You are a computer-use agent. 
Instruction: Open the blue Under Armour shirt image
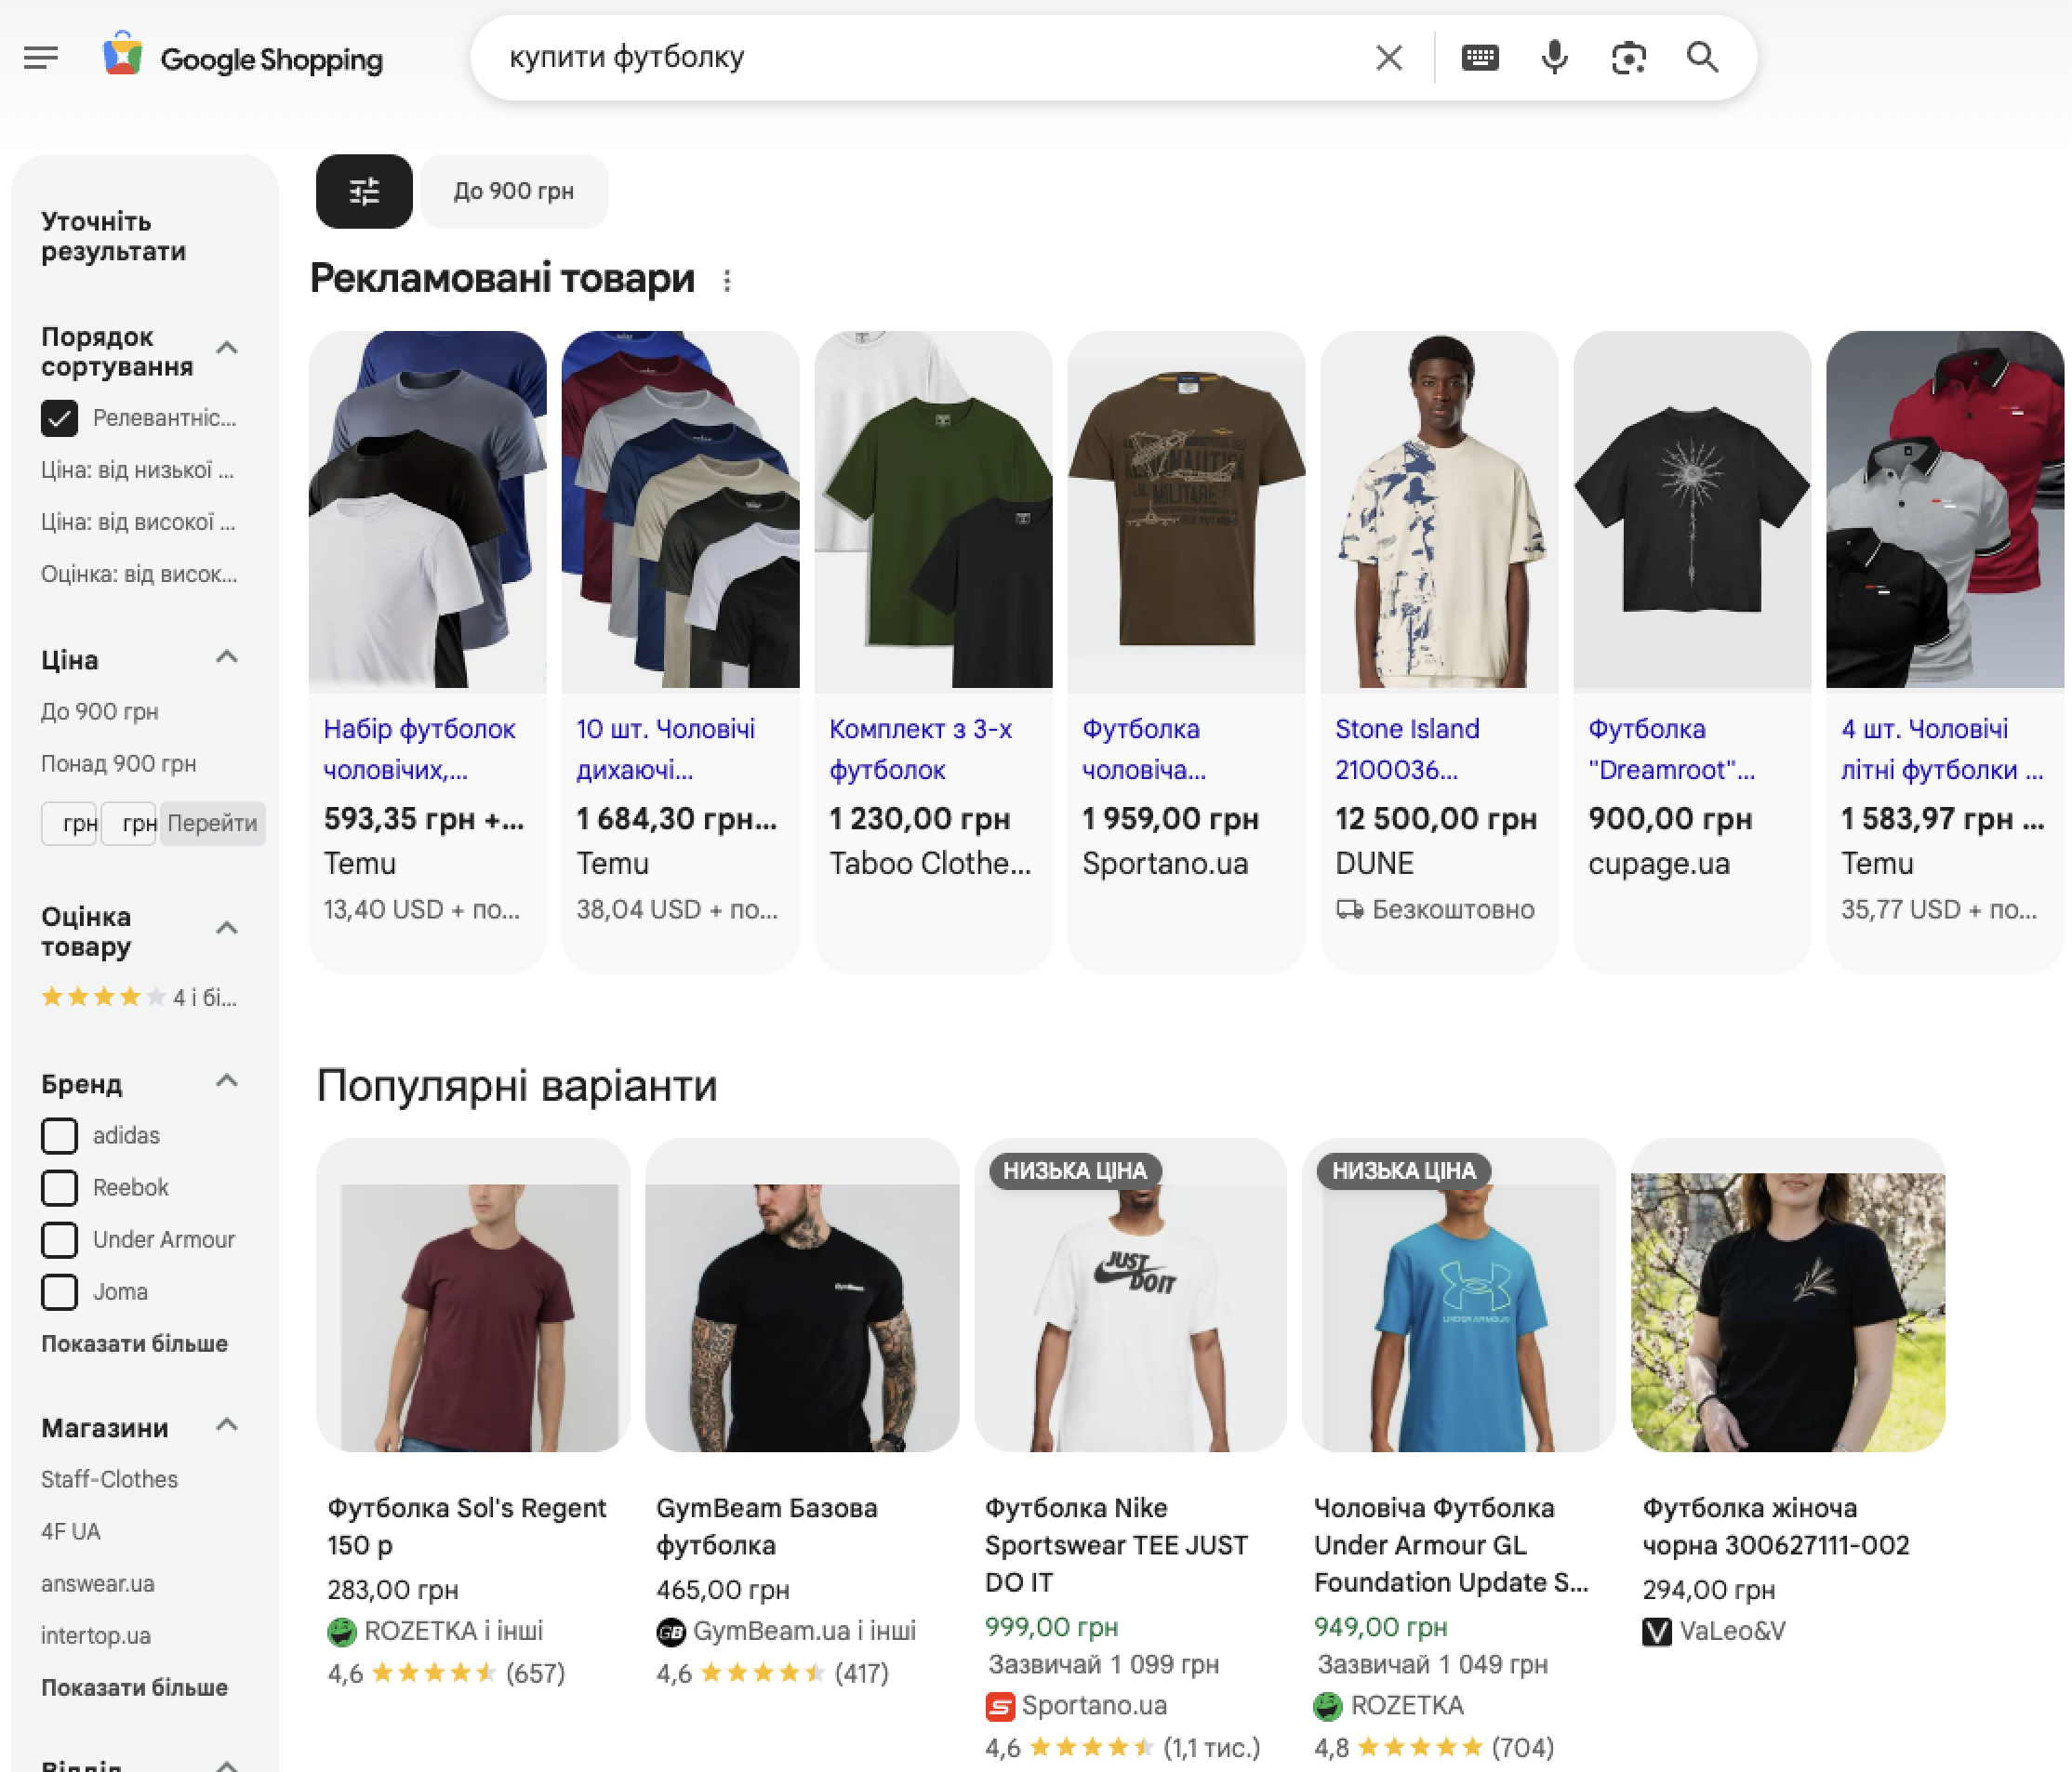pyautogui.click(x=1459, y=1295)
